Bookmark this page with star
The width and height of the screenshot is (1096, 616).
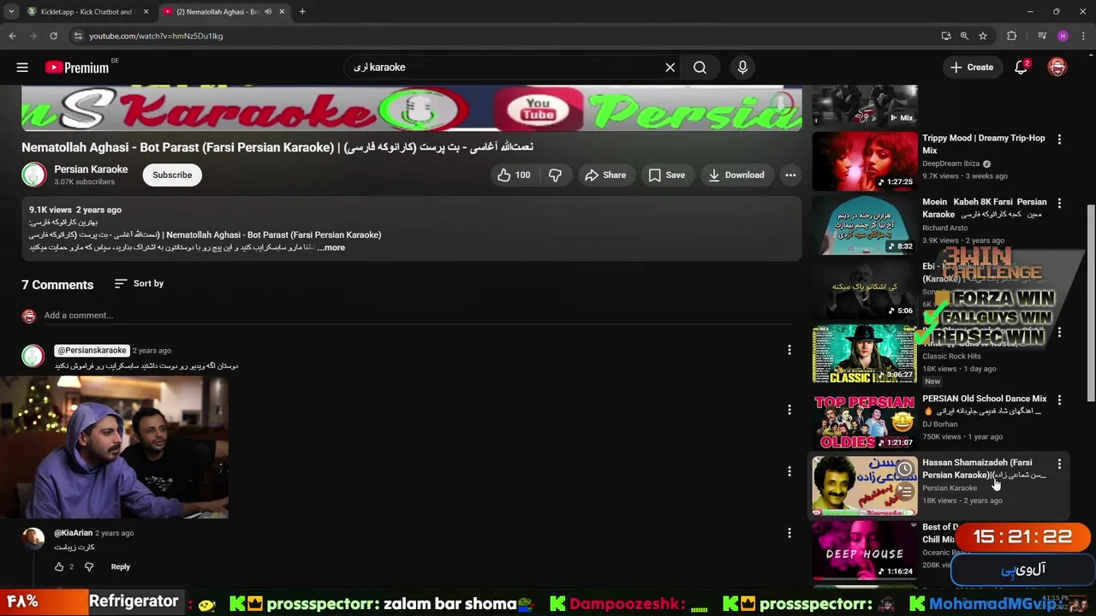[983, 36]
